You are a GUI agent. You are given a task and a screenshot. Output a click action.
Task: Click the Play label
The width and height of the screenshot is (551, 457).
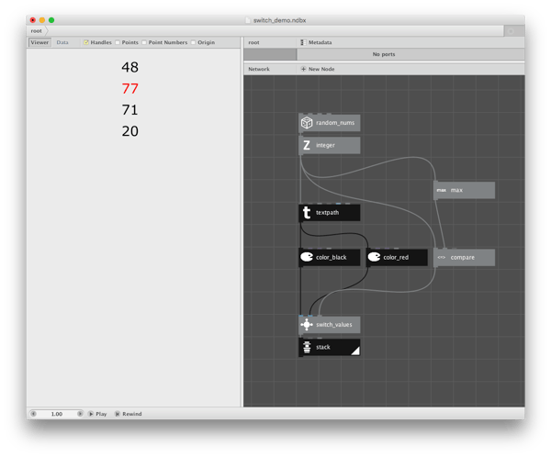101,414
